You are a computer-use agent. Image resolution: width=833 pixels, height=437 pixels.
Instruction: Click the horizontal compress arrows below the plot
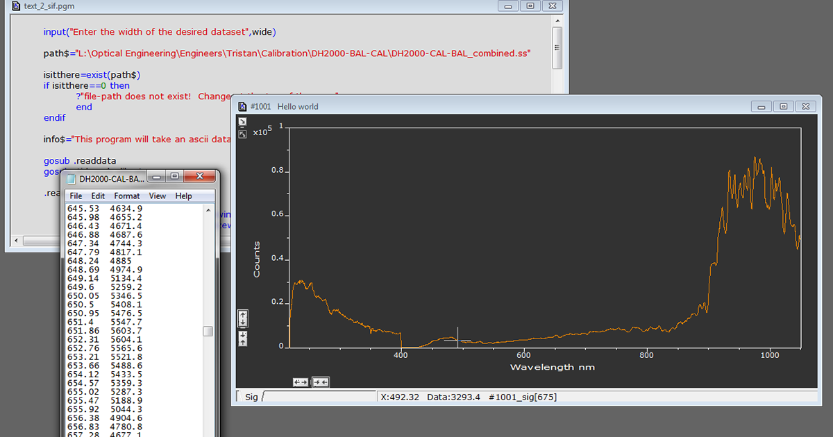click(x=320, y=382)
